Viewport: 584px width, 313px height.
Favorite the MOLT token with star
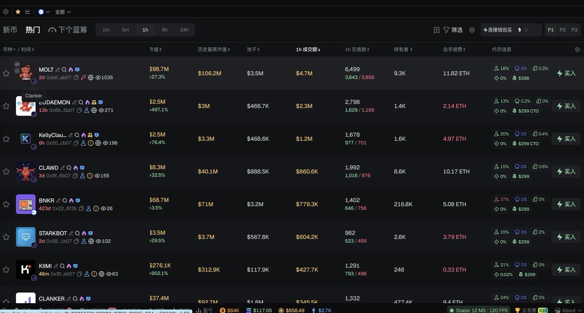coord(6,73)
